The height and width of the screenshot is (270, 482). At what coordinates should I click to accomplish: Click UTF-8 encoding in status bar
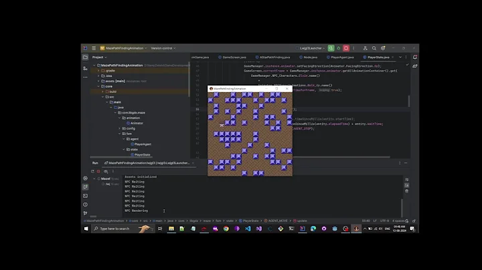(x=384, y=221)
